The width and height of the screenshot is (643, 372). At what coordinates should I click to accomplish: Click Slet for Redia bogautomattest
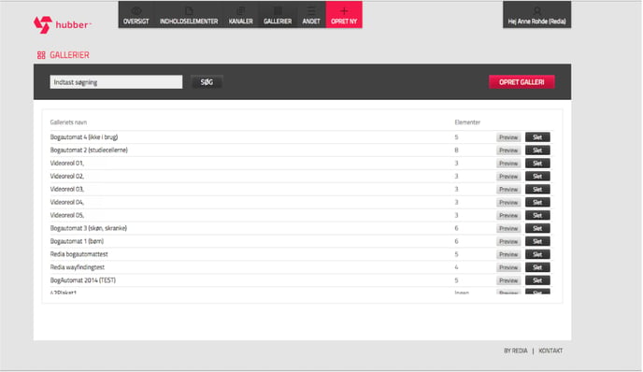tap(537, 254)
